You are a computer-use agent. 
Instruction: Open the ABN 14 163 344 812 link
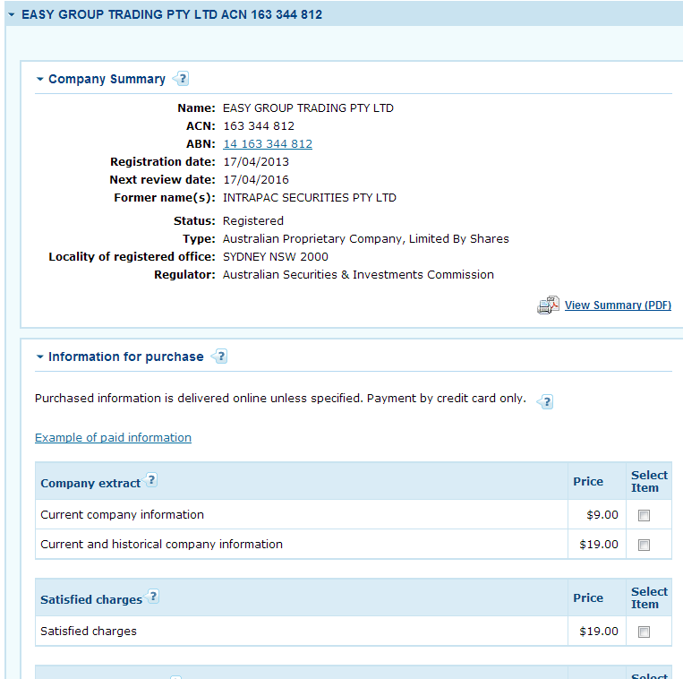tap(268, 144)
